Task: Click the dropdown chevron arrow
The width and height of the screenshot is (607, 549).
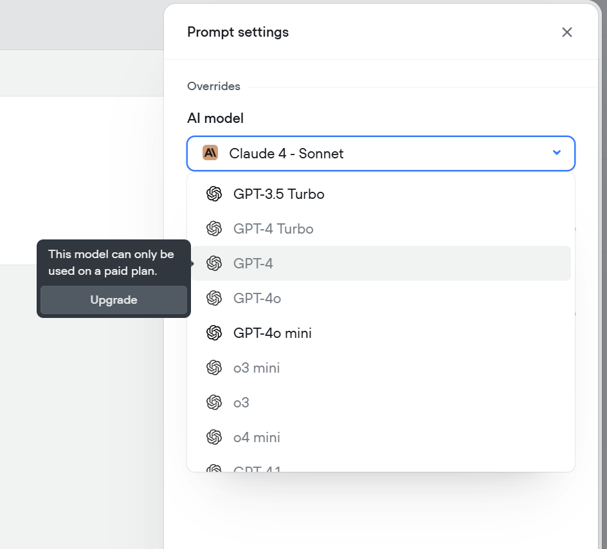Action: 557,153
